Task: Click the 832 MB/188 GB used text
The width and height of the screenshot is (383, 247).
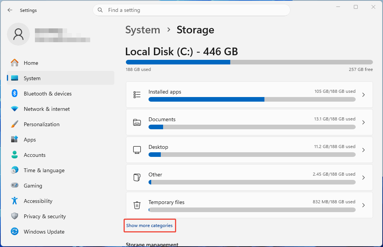Action: pyautogui.click(x=334, y=202)
